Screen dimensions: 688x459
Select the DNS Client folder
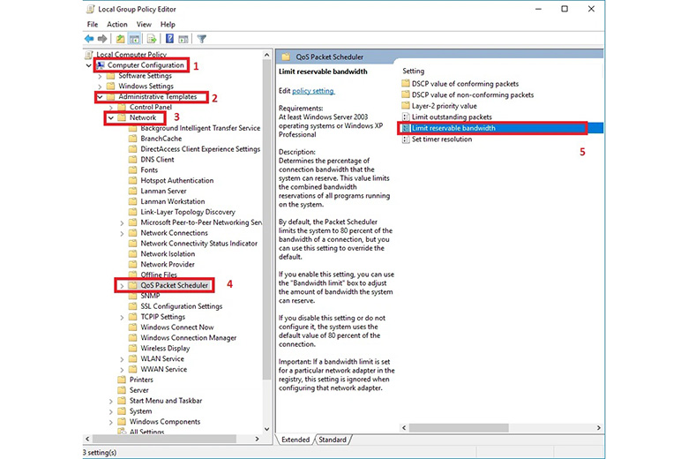(157, 160)
